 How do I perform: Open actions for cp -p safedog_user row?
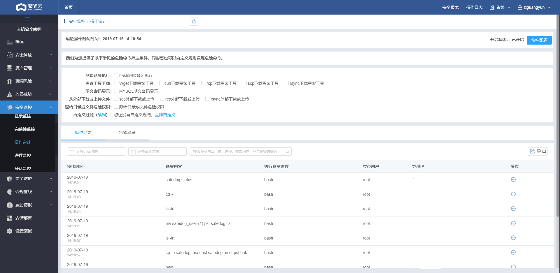[513, 252]
